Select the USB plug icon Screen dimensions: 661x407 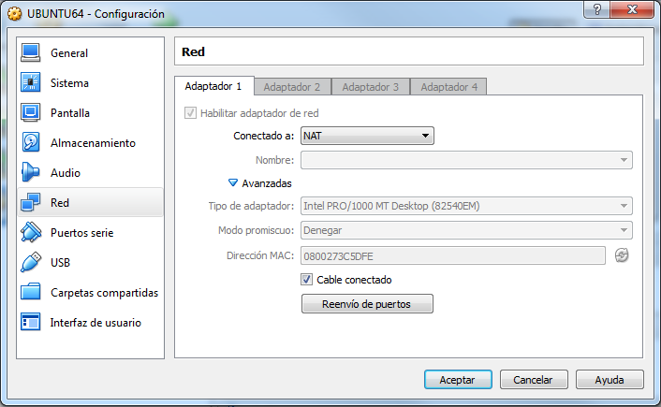click(x=30, y=263)
